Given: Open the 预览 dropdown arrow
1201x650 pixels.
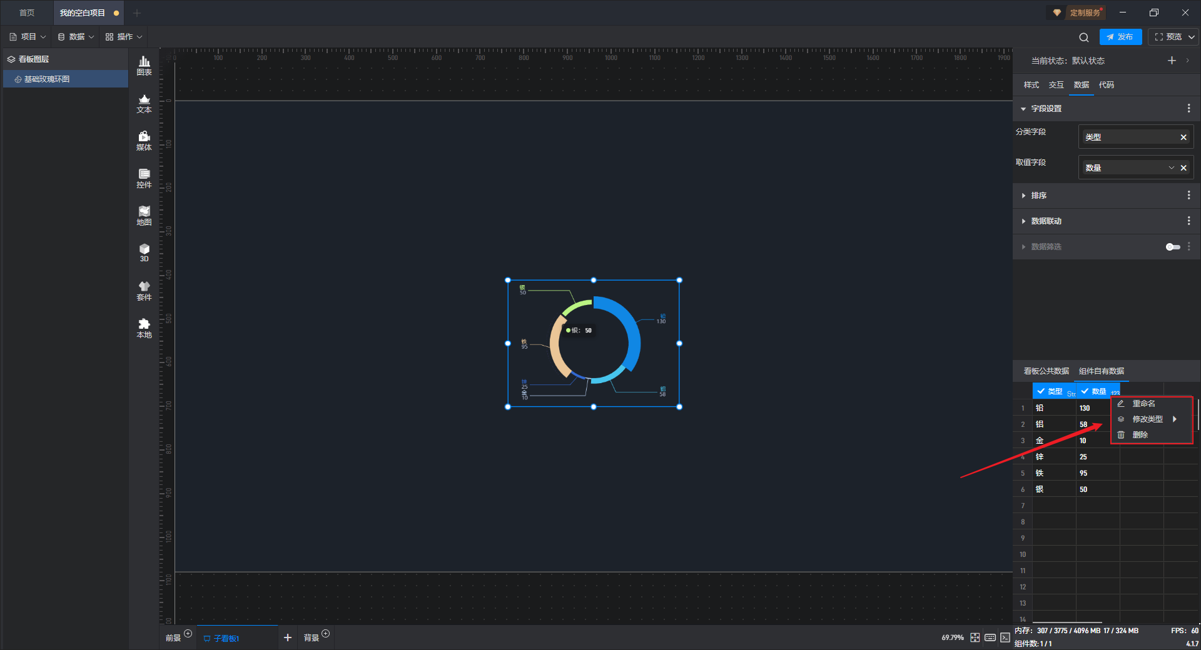Looking at the screenshot, I should pos(1191,37).
